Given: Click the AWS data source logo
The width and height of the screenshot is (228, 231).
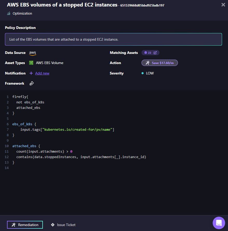Looking at the screenshot, I should 33,53.
